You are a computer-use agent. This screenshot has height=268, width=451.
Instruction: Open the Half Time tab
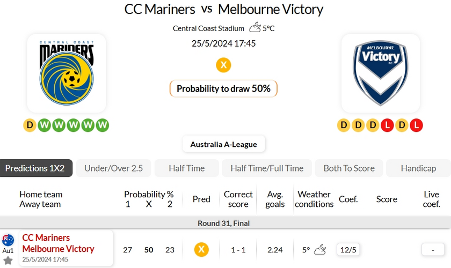[187, 168]
